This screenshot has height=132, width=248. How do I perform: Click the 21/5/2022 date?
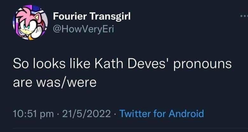pyautogui.click(x=85, y=113)
